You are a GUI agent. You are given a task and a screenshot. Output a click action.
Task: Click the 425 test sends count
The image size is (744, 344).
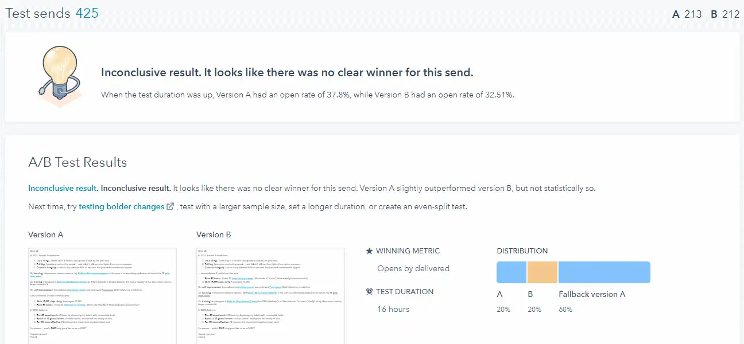click(87, 13)
